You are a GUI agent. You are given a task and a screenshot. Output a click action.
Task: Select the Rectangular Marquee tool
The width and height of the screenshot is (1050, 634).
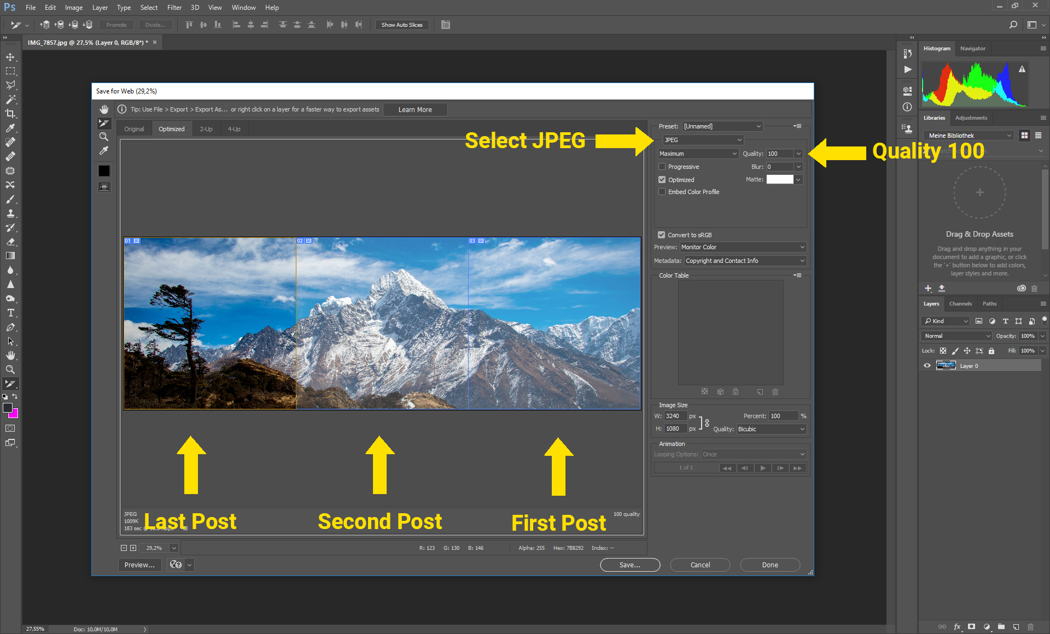tap(10, 71)
